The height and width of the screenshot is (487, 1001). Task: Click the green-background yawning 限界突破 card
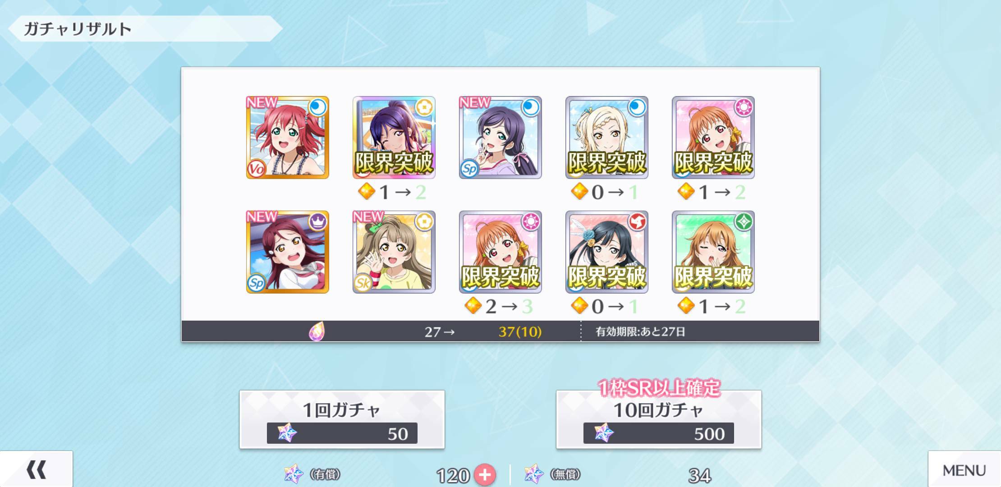point(713,252)
